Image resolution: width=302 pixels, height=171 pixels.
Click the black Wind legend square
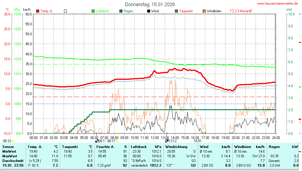(x=149, y=11)
